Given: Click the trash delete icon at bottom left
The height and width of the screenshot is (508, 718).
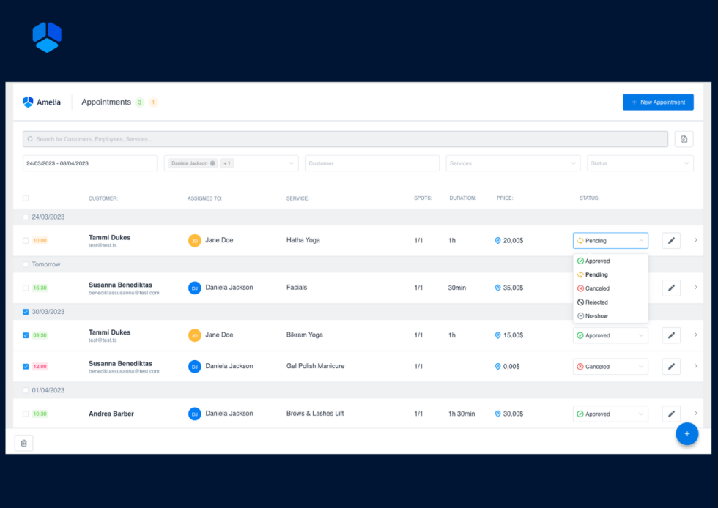Looking at the screenshot, I should point(23,443).
